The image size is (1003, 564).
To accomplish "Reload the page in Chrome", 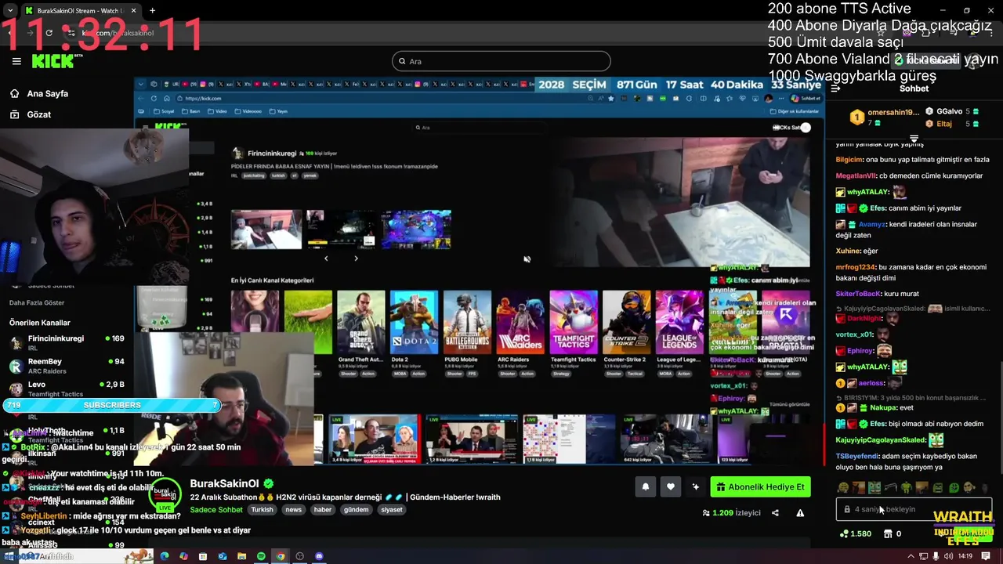I will coord(49,33).
